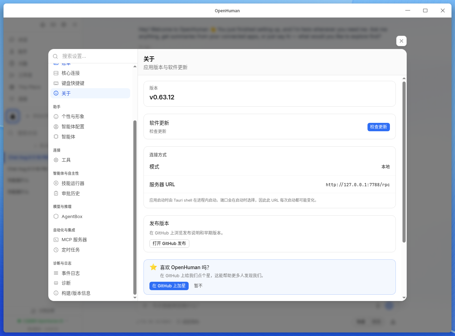The height and width of the screenshot is (336, 455).
Task: Click the version number v0.63.12
Action: 162,97
